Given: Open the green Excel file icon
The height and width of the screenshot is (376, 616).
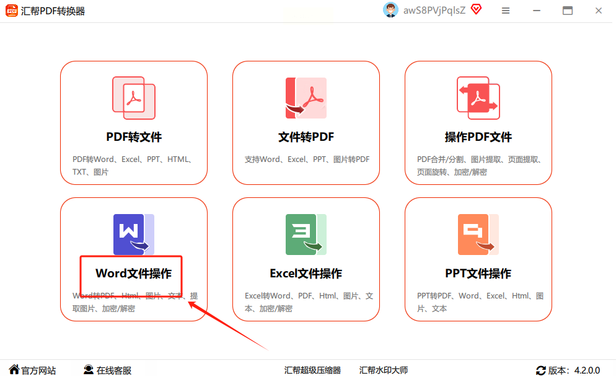Looking at the screenshot, I should point(306,235).
